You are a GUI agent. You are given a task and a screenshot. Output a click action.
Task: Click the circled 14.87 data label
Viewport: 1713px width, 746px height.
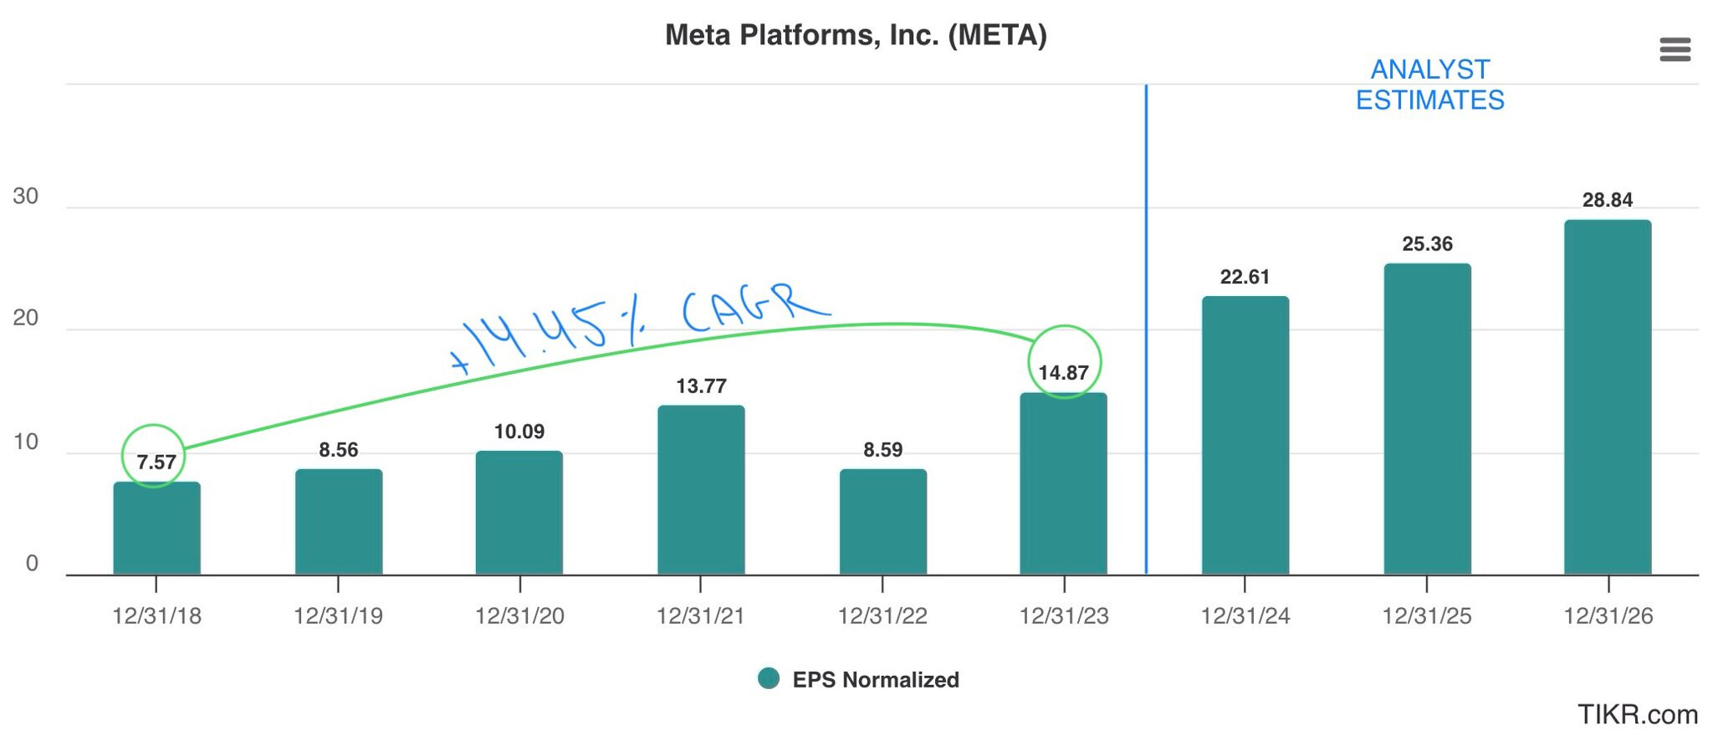1063,373
